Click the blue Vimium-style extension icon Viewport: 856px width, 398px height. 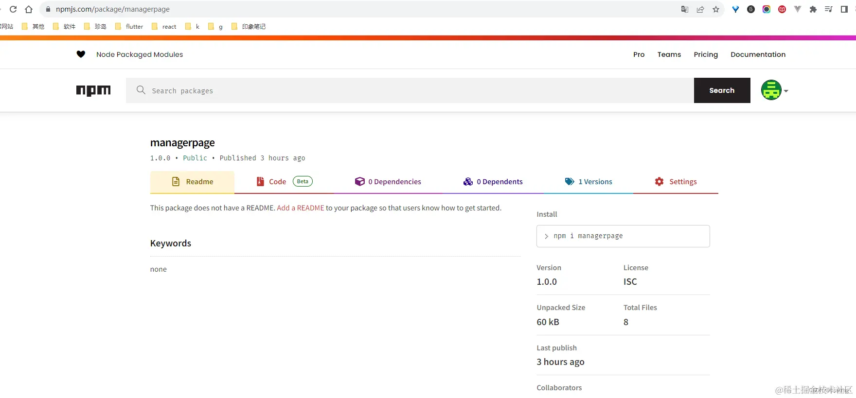pyautogui.click(x=735, y=9)
